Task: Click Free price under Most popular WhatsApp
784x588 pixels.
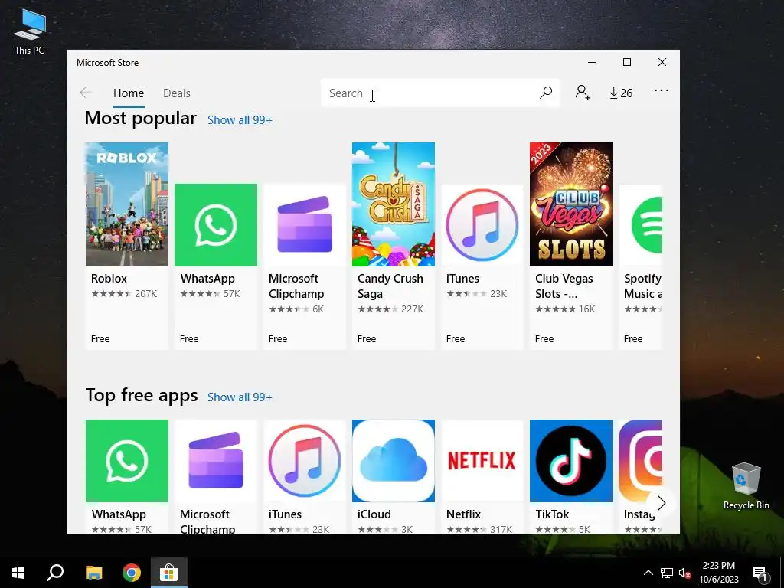Action: [189, 338]
